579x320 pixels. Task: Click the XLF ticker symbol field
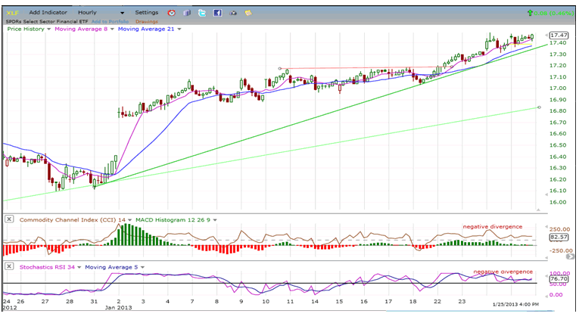[x=14, y=13]
